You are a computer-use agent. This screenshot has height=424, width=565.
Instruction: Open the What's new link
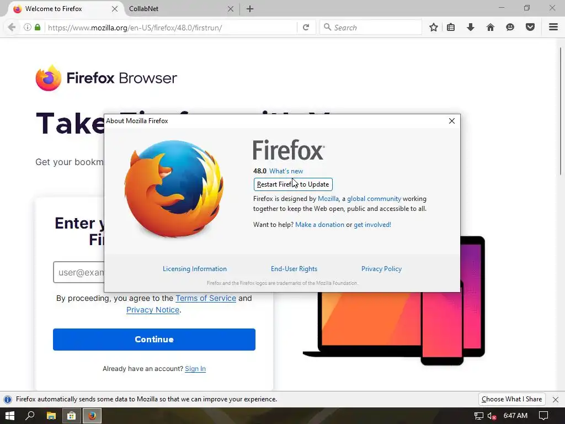(x=286, y=171)
